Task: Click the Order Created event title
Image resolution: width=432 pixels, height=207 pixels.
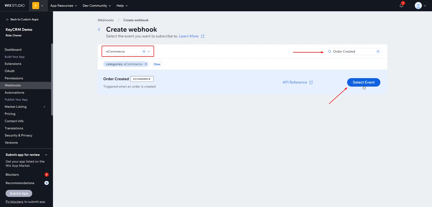Action: pos(116,79)
